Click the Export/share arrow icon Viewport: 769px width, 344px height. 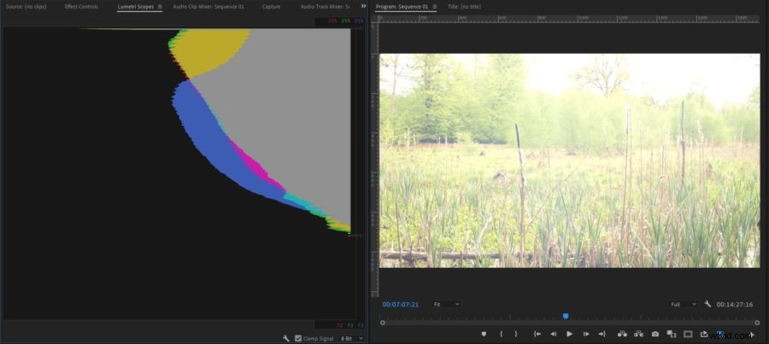(x=704, y=335)
